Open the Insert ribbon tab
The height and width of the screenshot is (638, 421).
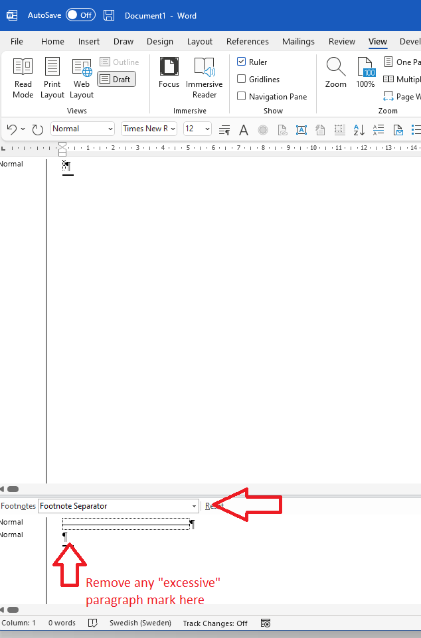tap(89, 42)
